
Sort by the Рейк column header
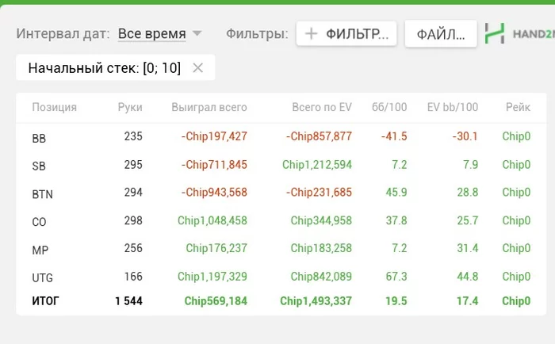[x=517, y=107]
